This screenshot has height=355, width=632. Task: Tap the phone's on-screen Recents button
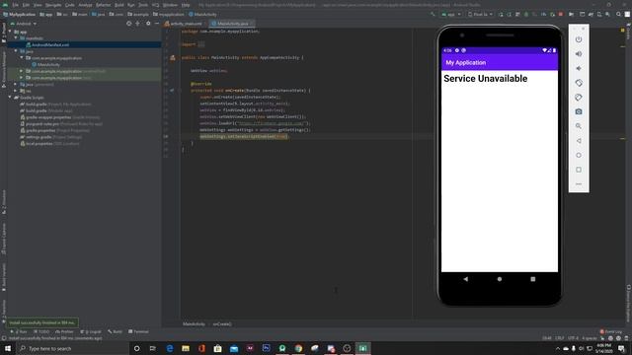pyautogui.click(x=533, y=279)
